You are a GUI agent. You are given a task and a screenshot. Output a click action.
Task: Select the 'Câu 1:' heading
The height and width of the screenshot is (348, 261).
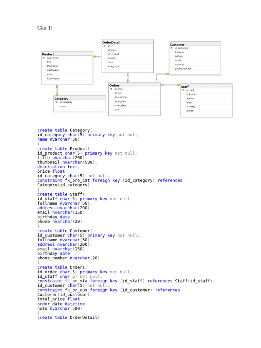click(x=45, y=28)
